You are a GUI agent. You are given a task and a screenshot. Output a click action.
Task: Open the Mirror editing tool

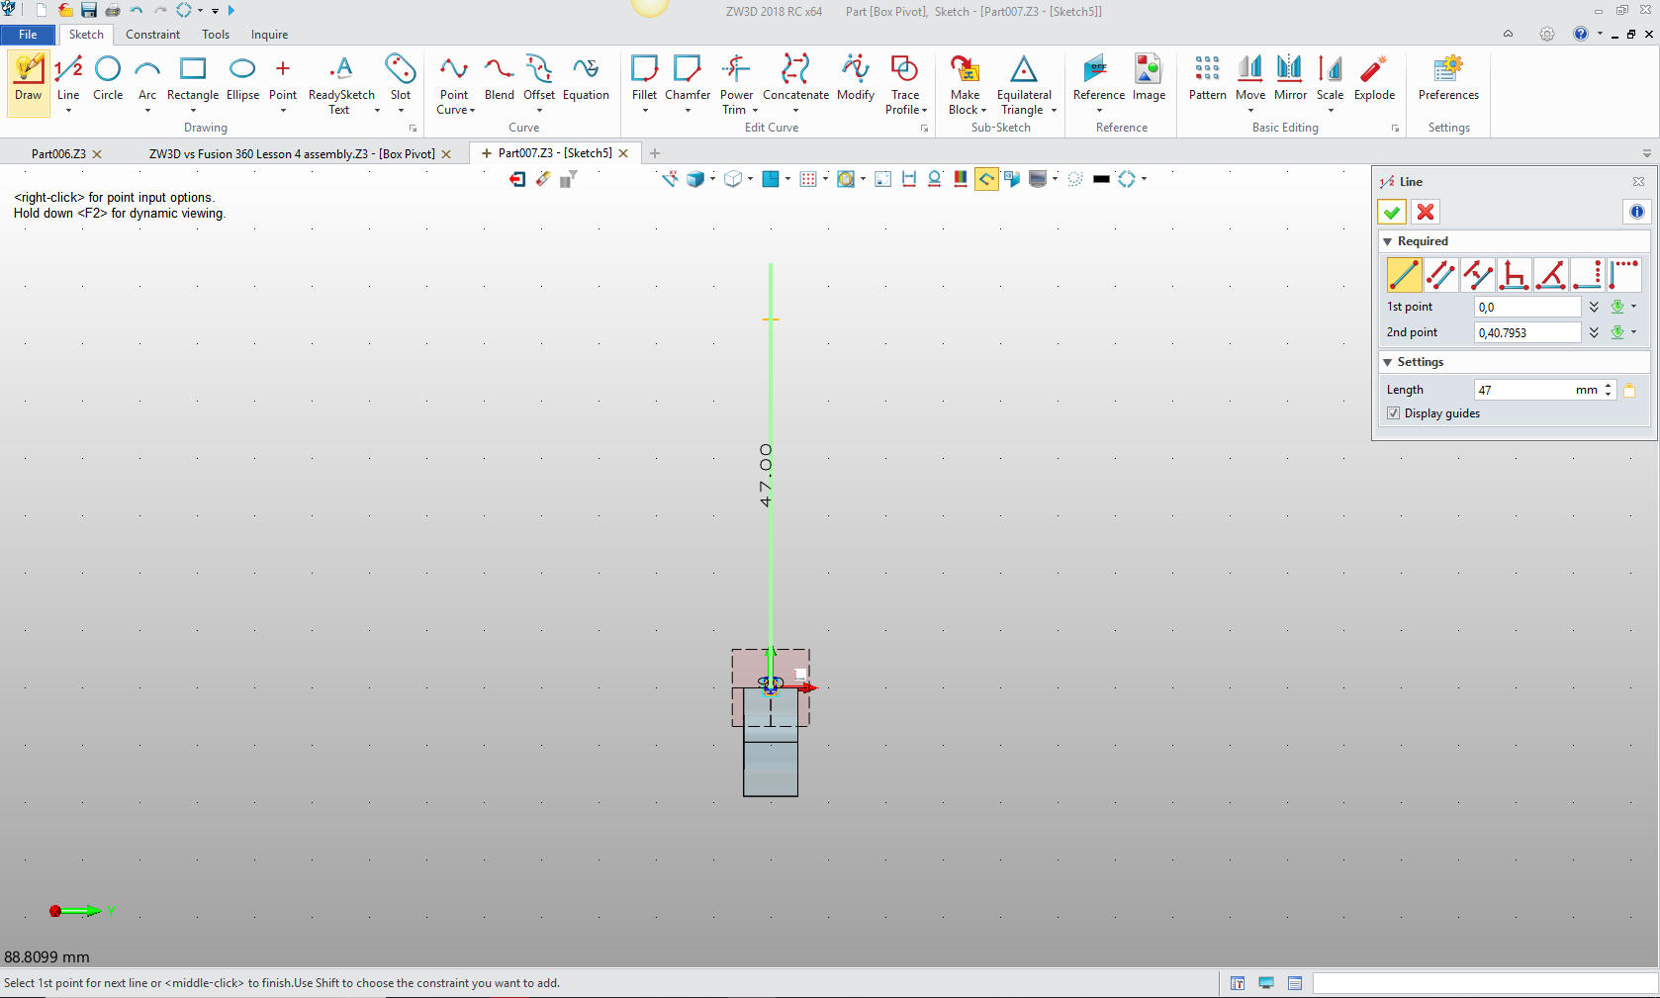(x=1290, y=79)
